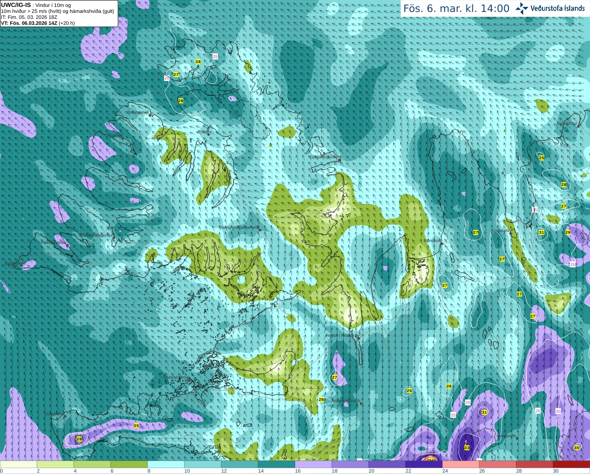Click the yellow 25 gust marker below Siglufjörður
590x474 pixels.
542,158
